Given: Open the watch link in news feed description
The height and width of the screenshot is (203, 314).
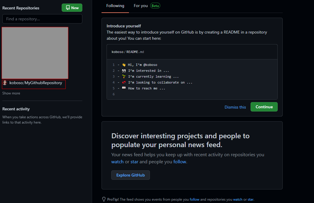Looking at the screenshot, I should [117, 162].
